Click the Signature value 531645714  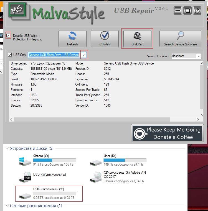click(111, 79)
